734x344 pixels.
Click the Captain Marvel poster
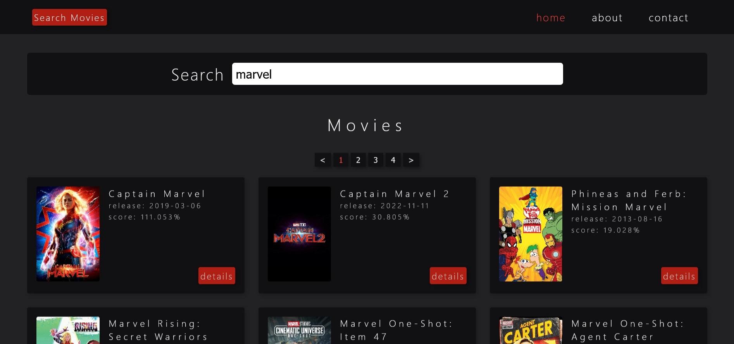[x=68, y=234]
